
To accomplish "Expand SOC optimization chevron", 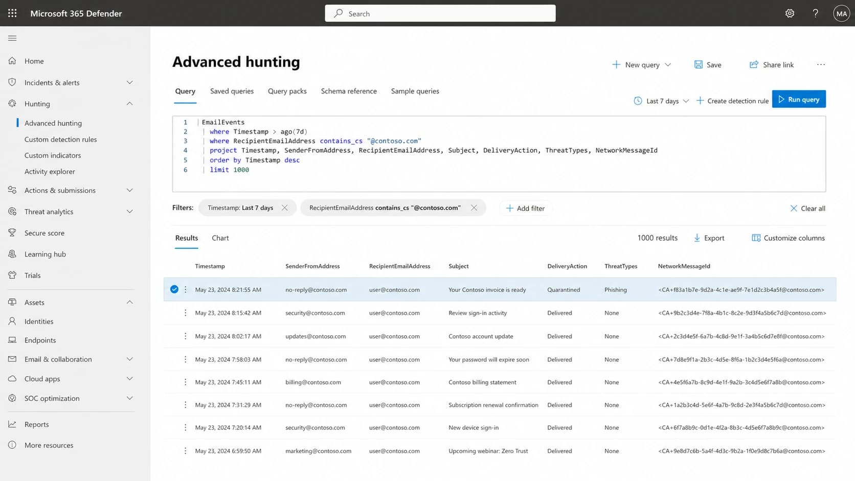I will coord(130,398).
